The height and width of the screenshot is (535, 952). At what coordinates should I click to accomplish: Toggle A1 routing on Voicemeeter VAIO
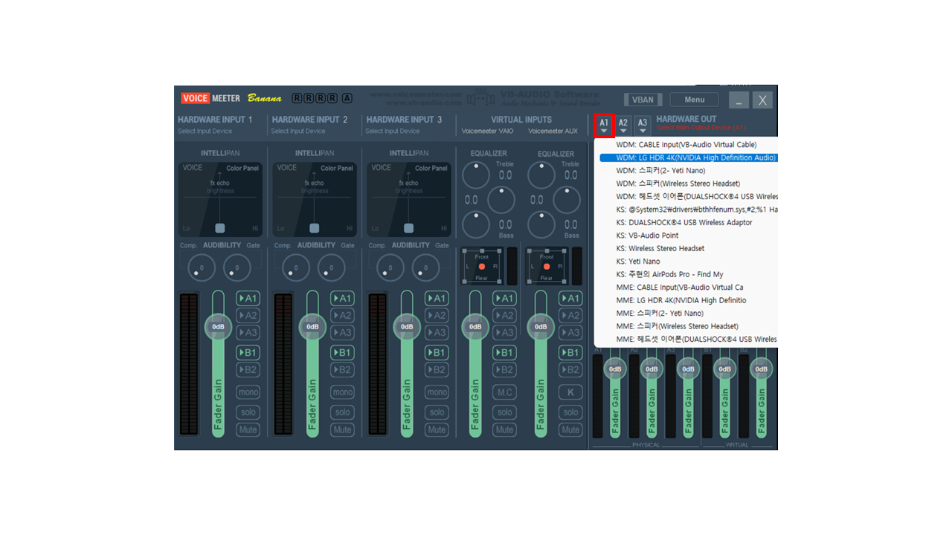coord(505,298)
